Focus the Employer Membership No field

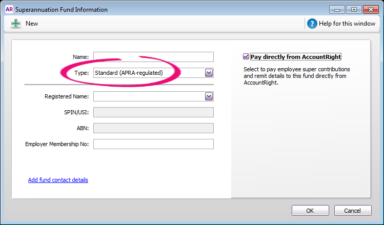pos(153,144)
